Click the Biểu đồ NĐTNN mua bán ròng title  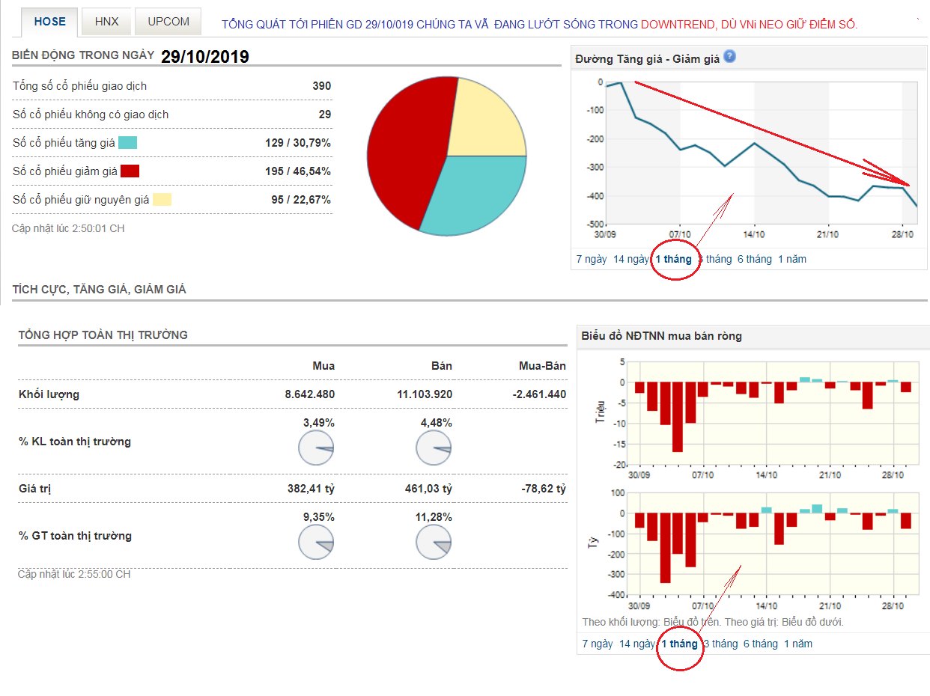click(x=662, y=336)
